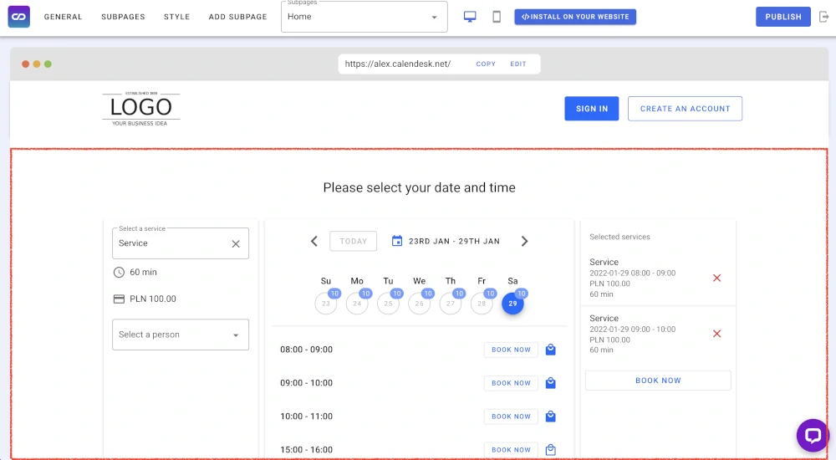836x460 pixels.
Task: Book the 10:00 - 11:00 slot now
Action: [x=511, y=417]
